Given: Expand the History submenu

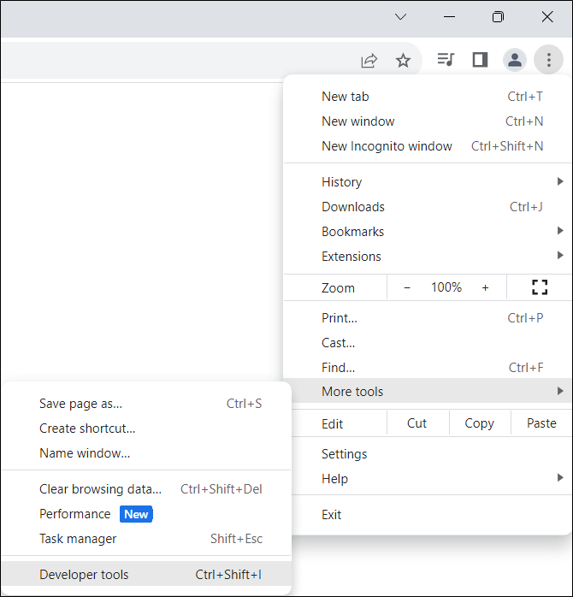Looking at the screenshot, I should tap(428, 181).
